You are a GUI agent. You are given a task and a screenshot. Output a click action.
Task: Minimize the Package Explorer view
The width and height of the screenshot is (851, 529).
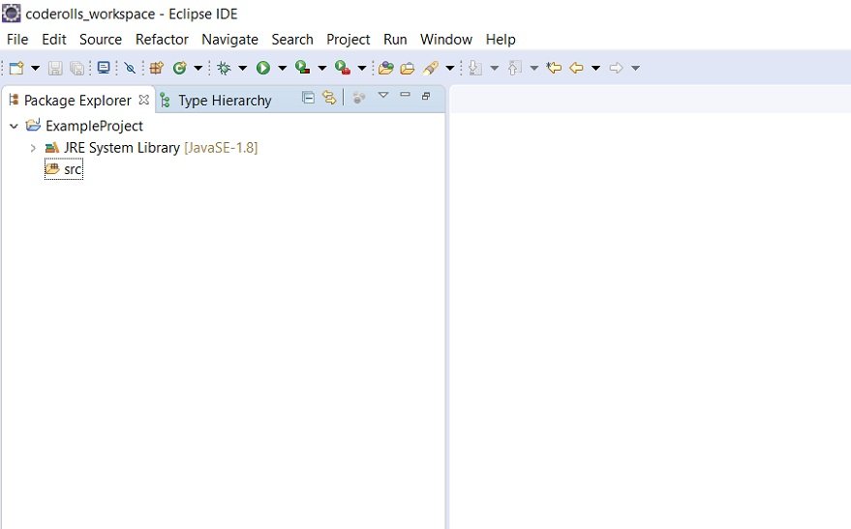click(x=405, y=95)
